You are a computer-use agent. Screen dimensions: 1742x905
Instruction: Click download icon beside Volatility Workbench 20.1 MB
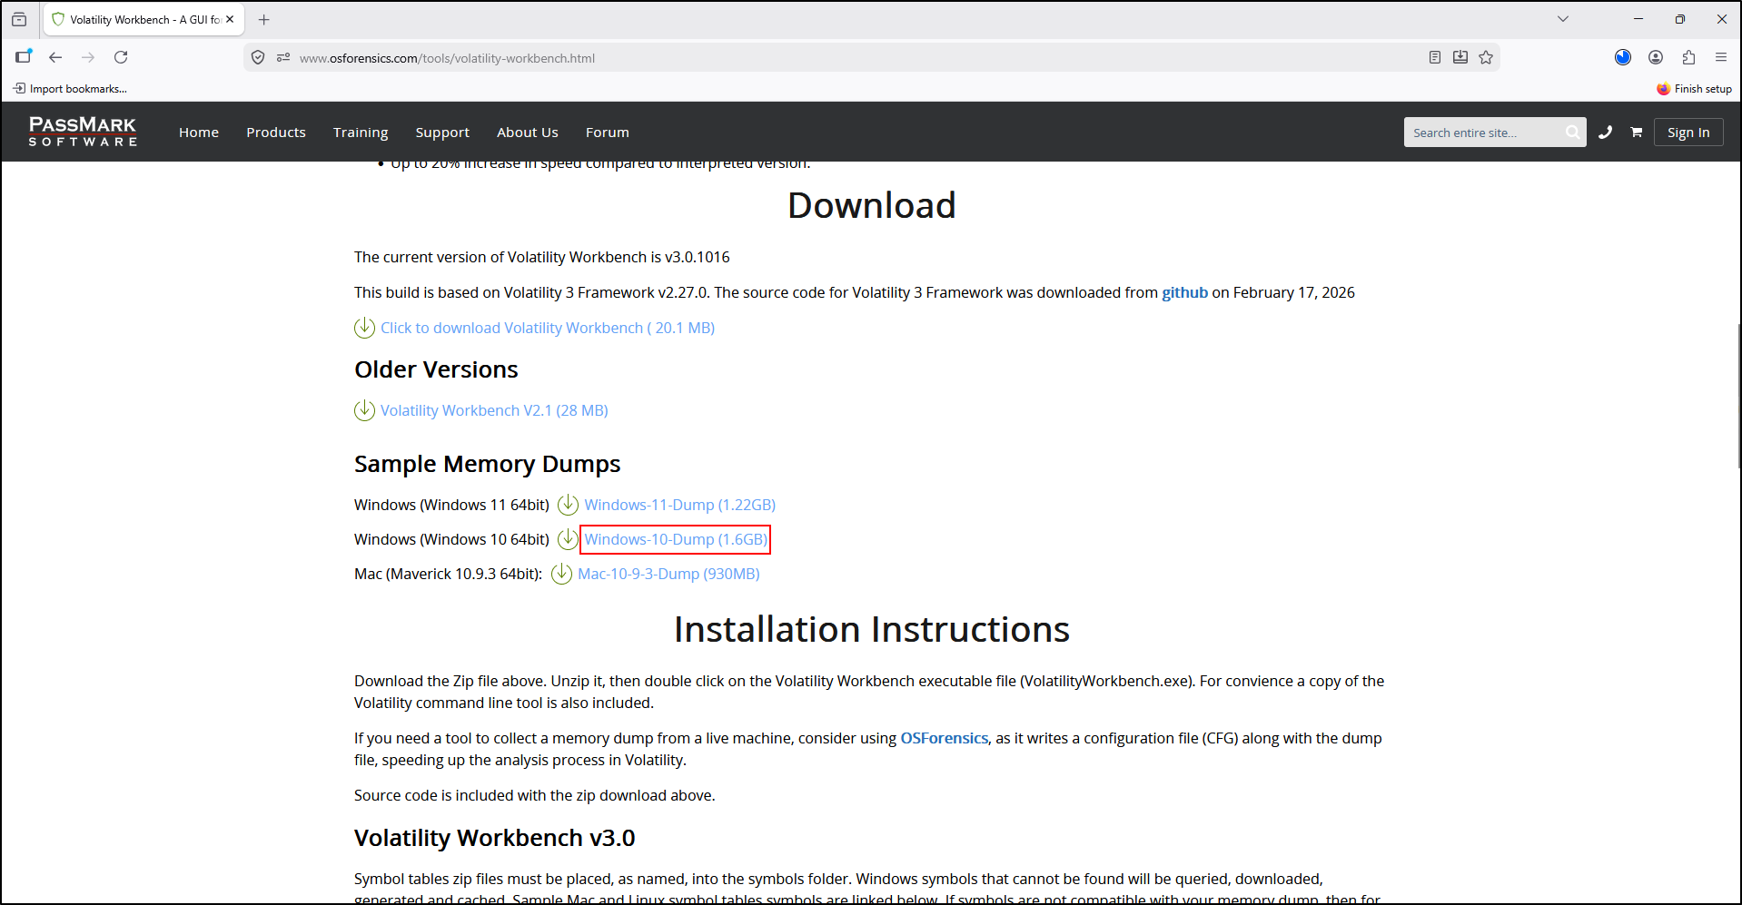(x=364, y=328)
